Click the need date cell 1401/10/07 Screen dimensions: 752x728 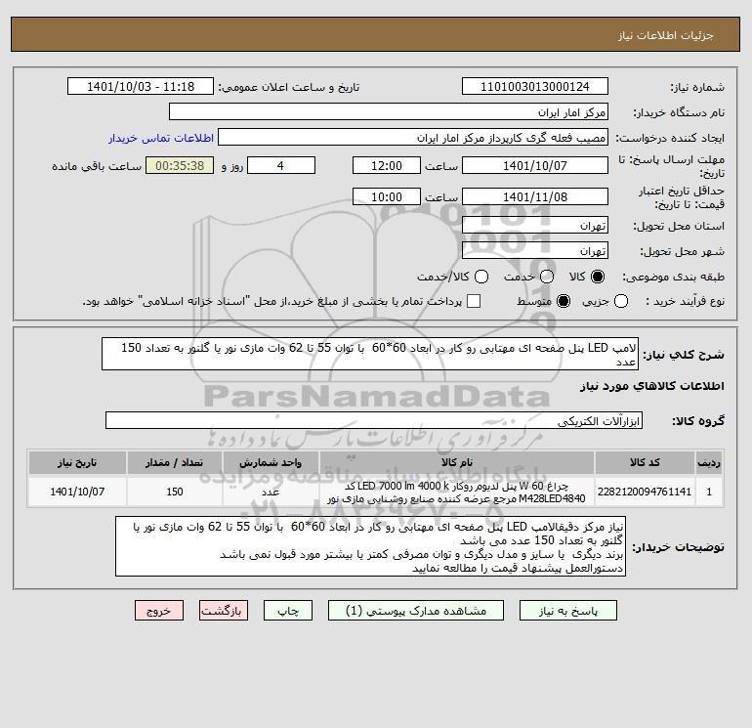pos(77,492)
